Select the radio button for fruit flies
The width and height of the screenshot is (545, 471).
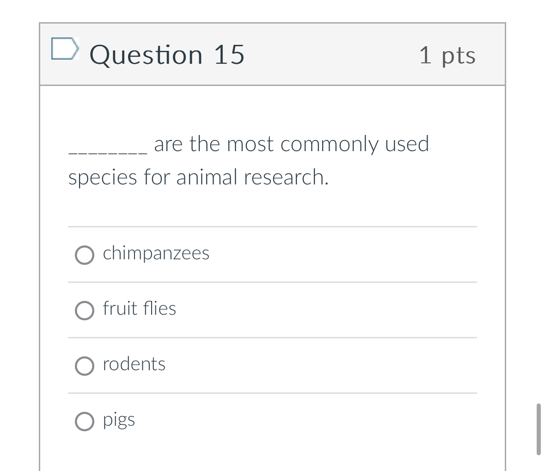click(x=84, y=310)
